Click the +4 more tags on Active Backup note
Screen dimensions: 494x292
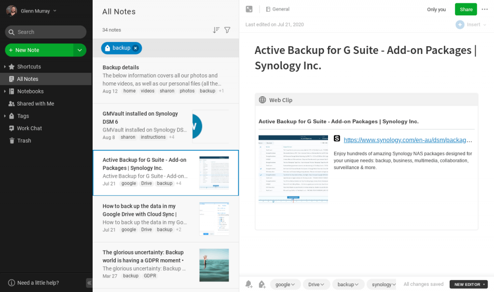tap(178, 184)
